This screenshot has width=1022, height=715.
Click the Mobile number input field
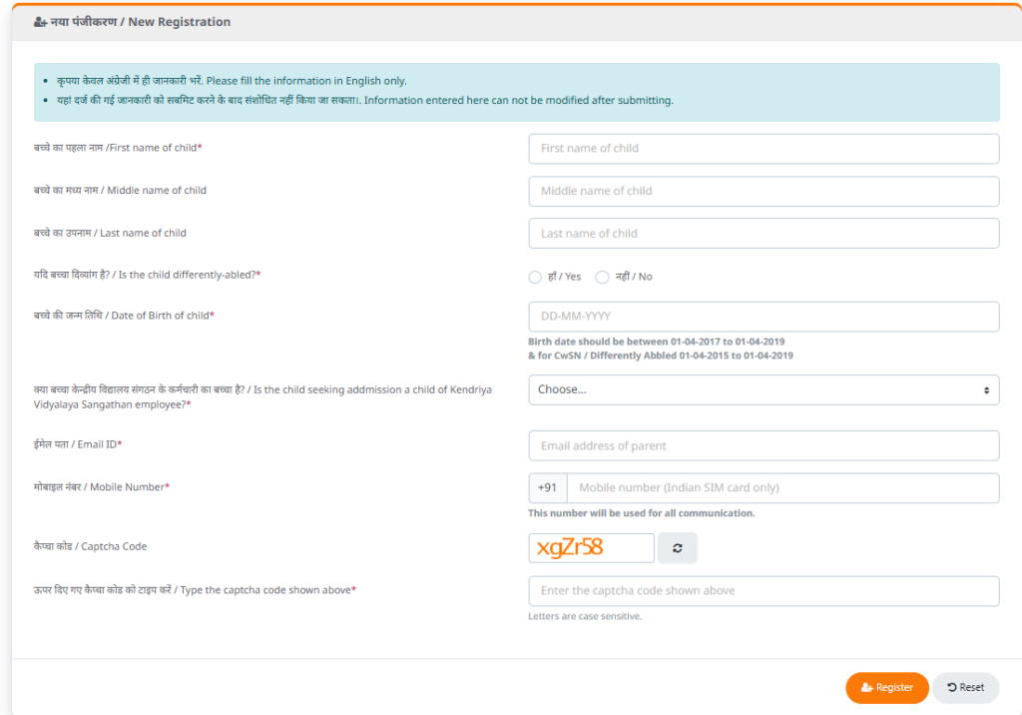pos(782,488)
